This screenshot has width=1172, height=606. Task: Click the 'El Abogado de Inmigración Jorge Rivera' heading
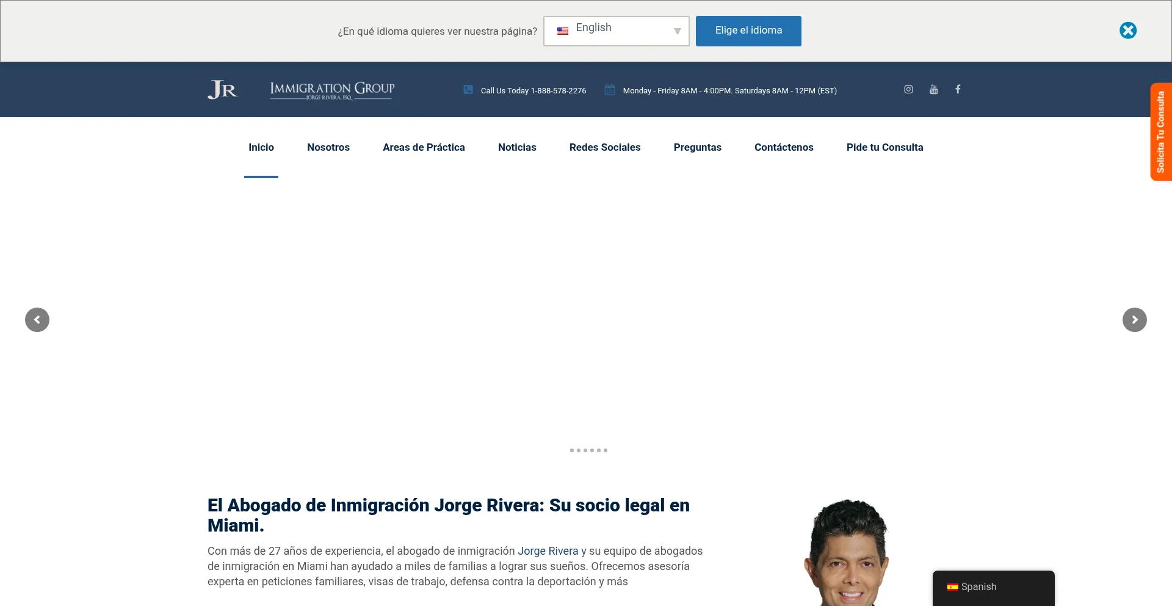pyautogui.click(x=449, y=515)
